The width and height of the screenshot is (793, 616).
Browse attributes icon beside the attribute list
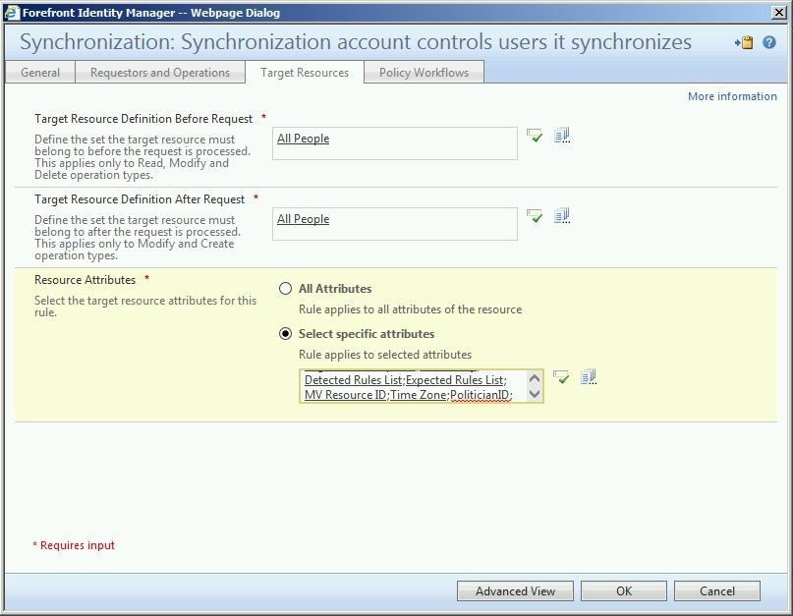pos(589,377)
